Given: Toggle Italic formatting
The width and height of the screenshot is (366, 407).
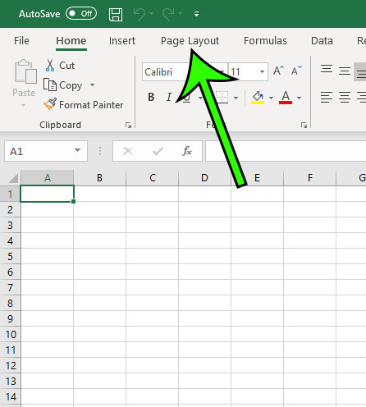Looking at the screenshot, I should coord(169,97).
